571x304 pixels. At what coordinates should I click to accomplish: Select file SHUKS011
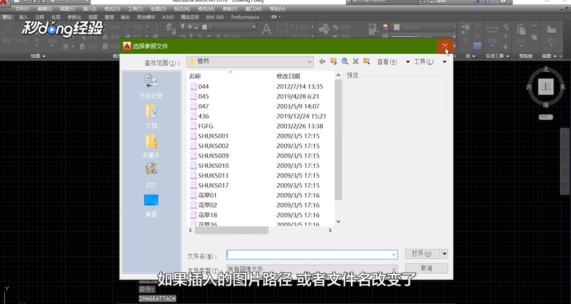[x=213, y=175]
